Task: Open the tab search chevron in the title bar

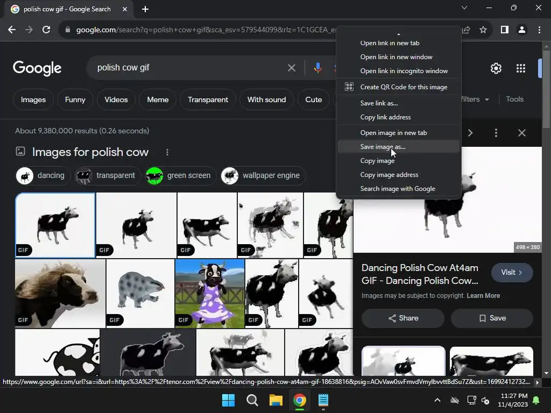Action: (464, 8)
